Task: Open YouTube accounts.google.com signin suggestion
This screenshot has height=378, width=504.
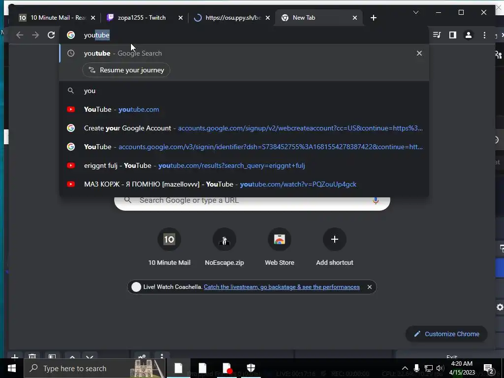Action: point(244,147)
